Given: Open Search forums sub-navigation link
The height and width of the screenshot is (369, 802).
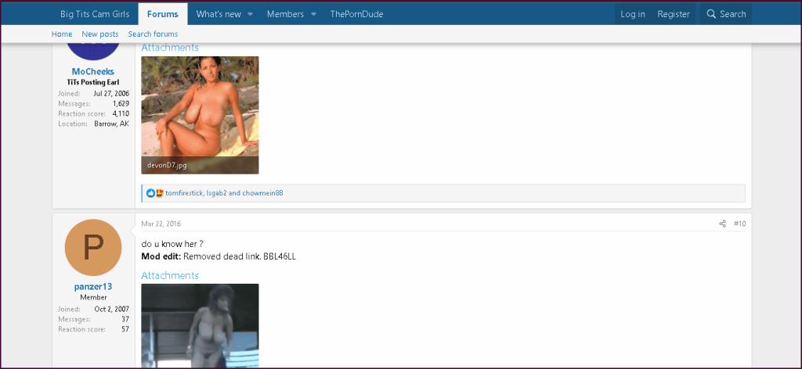Looking at the screenshot, I should click(153, 34).
